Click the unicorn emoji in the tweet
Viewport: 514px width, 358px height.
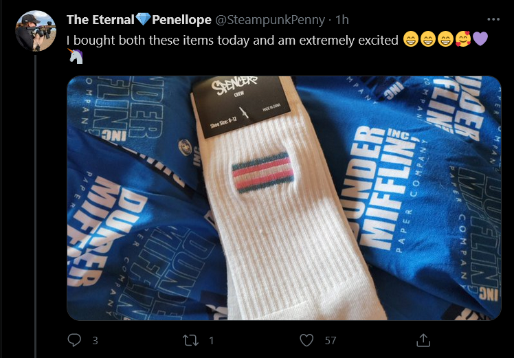[x=76, y=56]
